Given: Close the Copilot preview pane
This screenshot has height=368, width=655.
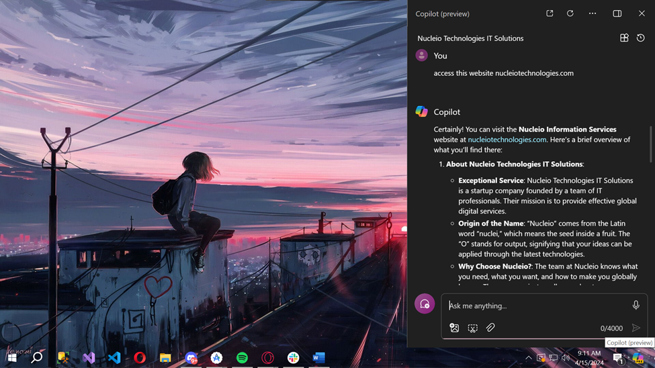Looking at the screenshot, I should [642, 13].
